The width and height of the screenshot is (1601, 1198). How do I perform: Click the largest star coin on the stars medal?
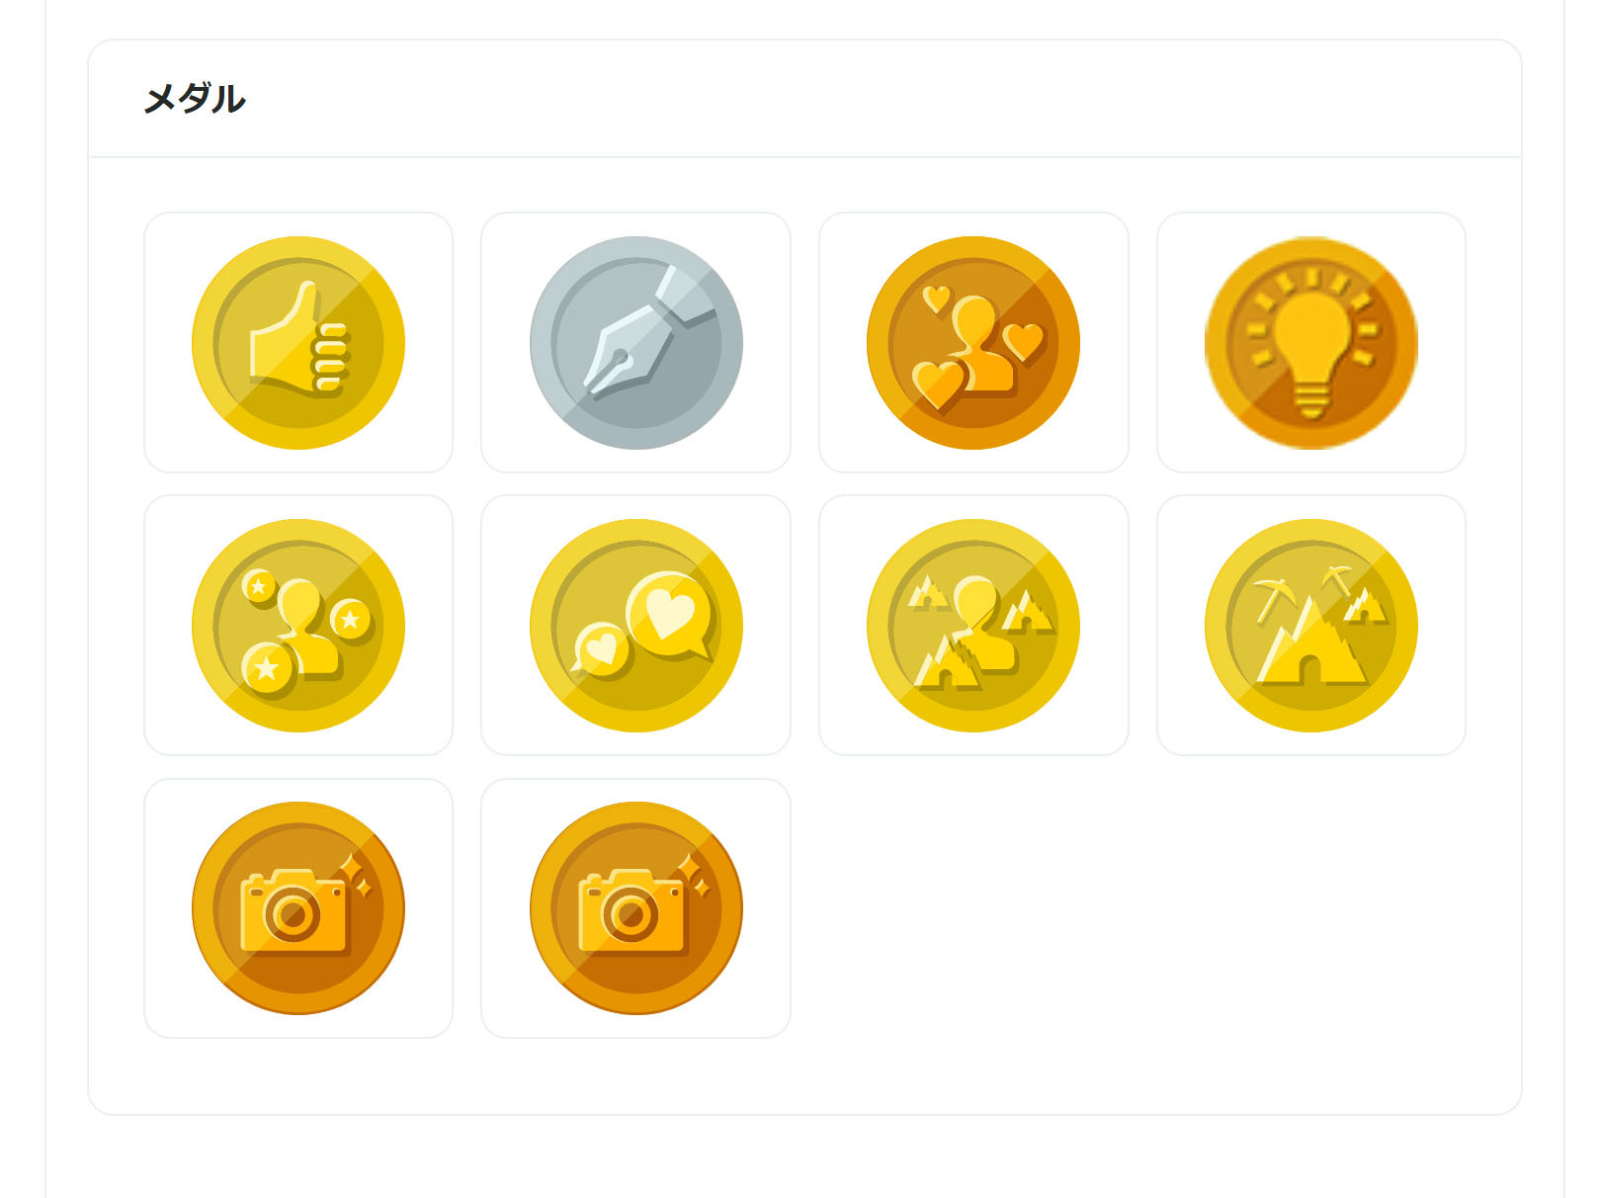tap(267, 669)
